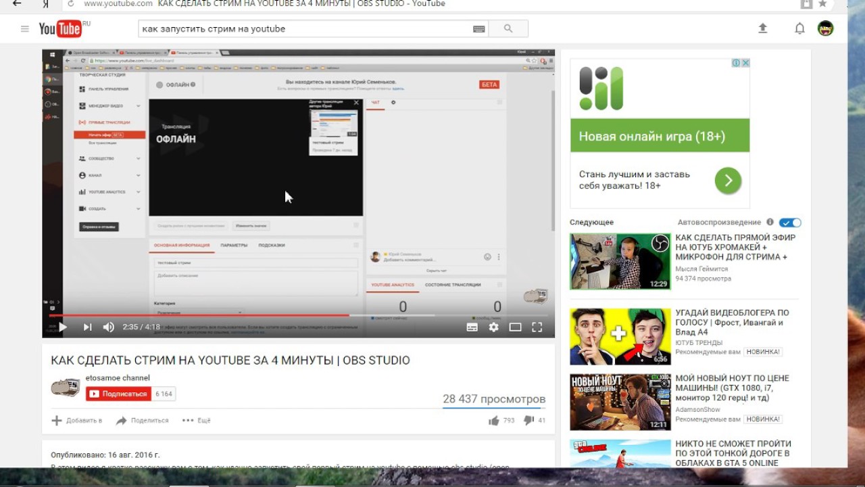Click the 28 437 просмотров view count
The width and height of the screenshot is (865, 487).
[x=494, y=399]
